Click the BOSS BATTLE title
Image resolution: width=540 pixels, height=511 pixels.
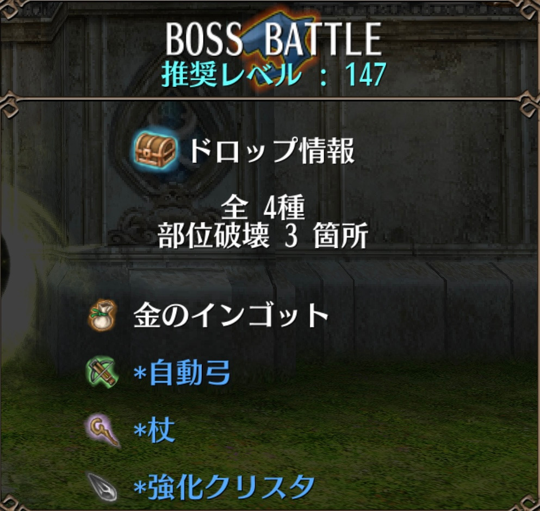tap(274, 39)
